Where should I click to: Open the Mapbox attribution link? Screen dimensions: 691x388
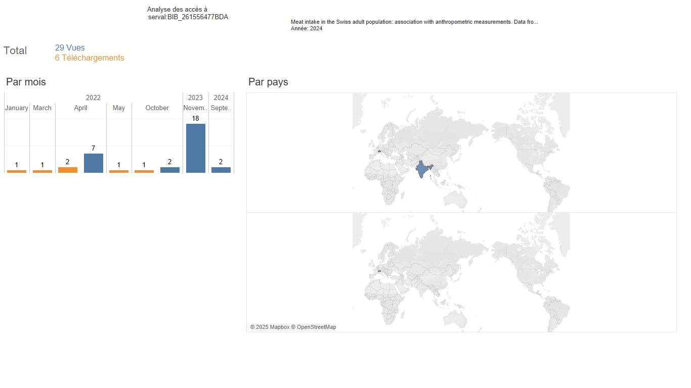270,327
